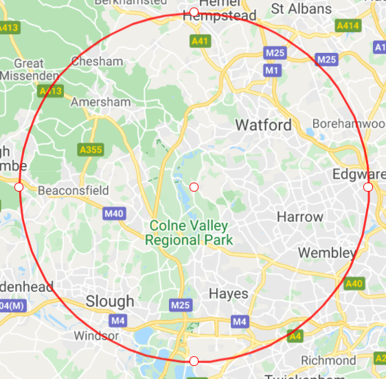Select the top circle radius handle
This screenshot has width=386, height=379.
click(x=194, y=12)
